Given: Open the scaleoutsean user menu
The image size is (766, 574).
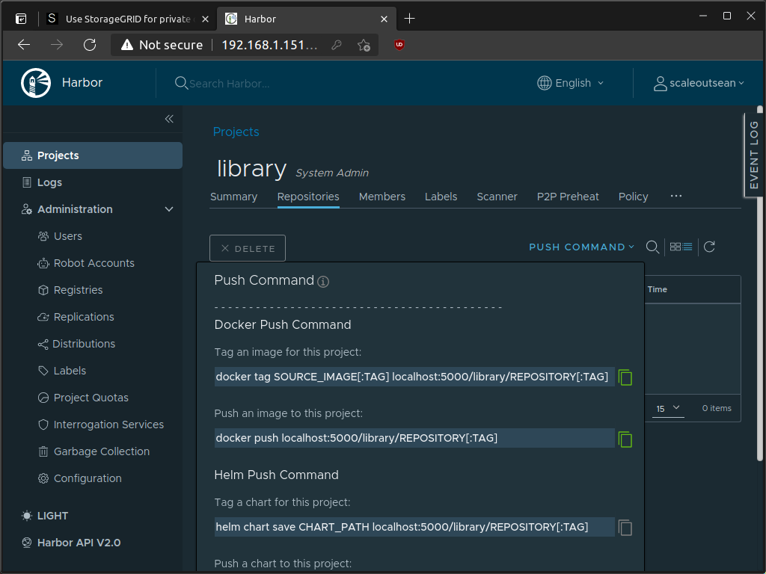Looking at the screenshot, I should 699,83.
